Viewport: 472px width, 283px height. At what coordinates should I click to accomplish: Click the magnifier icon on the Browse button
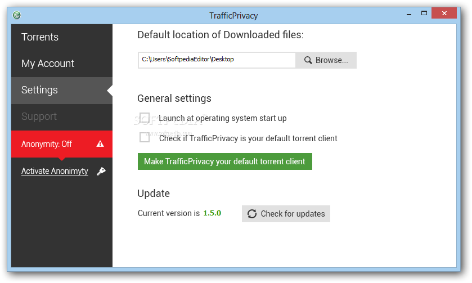coord(308,60)
